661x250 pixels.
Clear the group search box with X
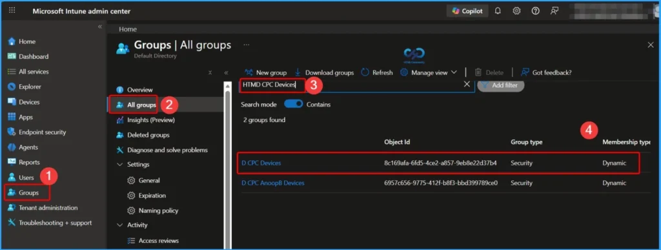pyautogui.click(x=467, y=85)
